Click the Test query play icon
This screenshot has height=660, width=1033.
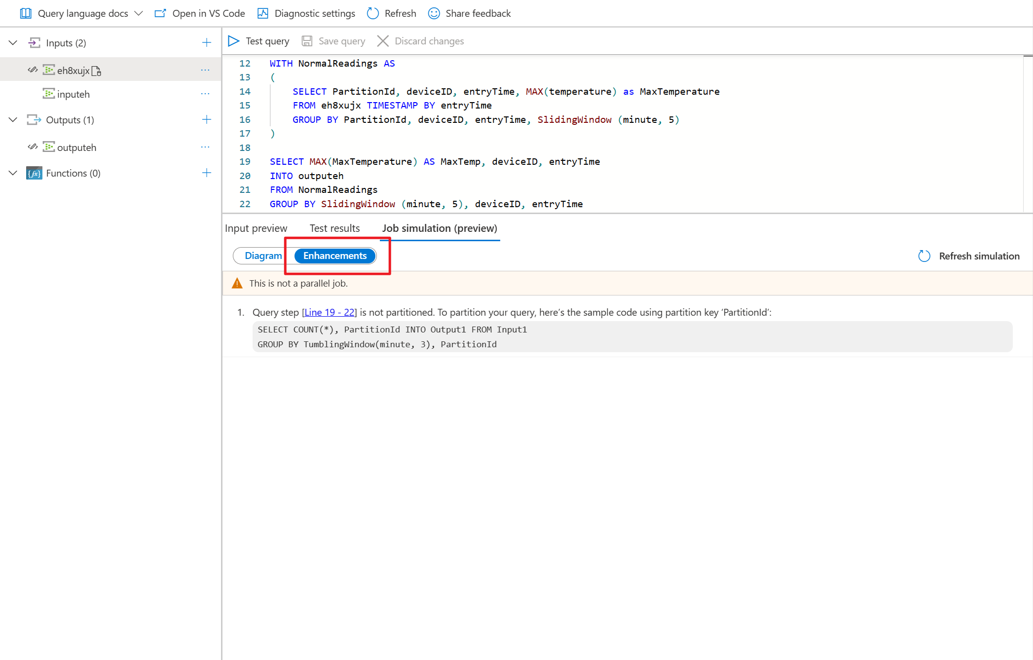coord(233,41)
